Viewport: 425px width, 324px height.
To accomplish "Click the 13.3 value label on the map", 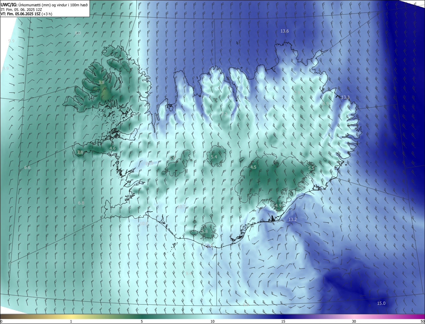I will click(x=345, y=97).
